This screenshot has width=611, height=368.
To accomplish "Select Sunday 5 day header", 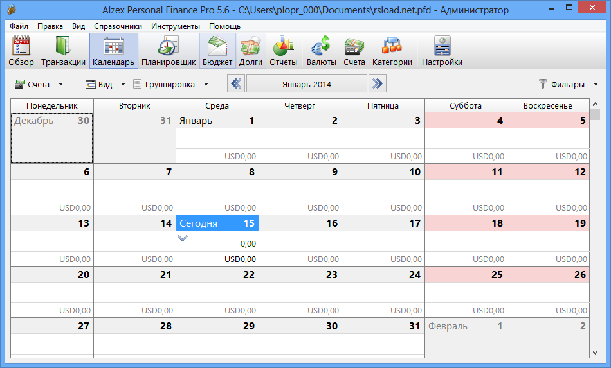I will 548,120.
